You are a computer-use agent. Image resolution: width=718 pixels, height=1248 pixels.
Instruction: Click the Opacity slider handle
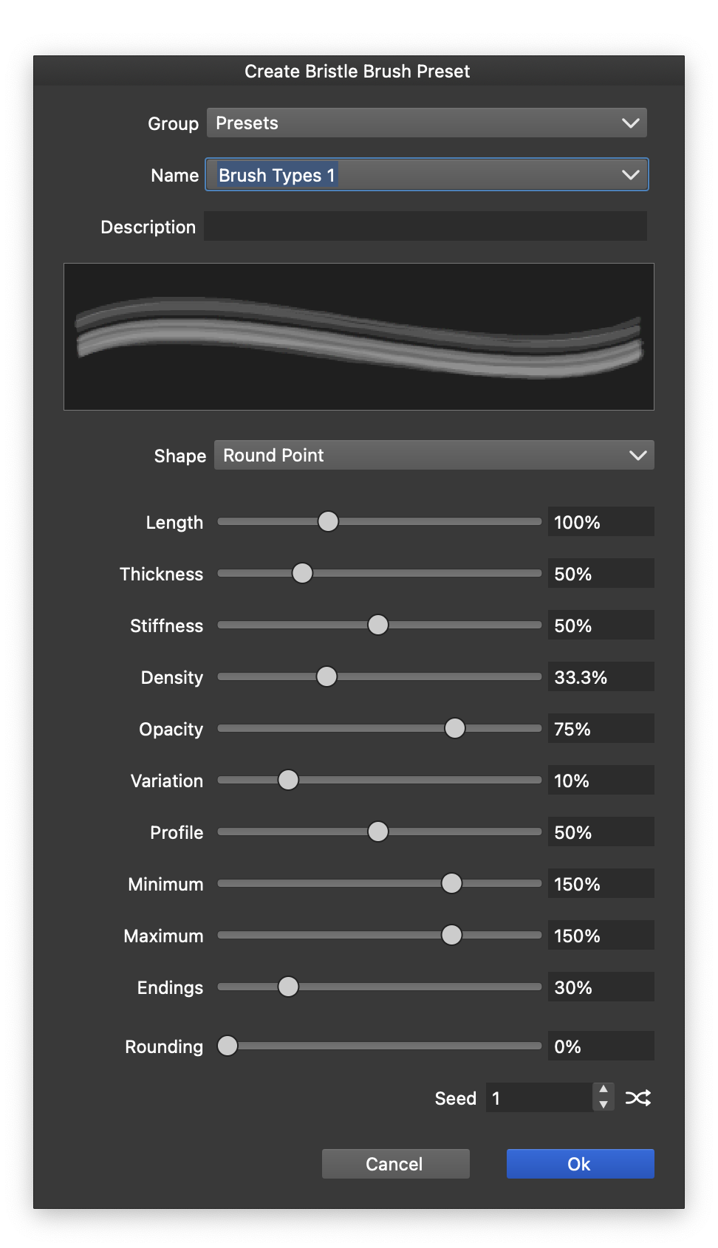tap(455, 728)
